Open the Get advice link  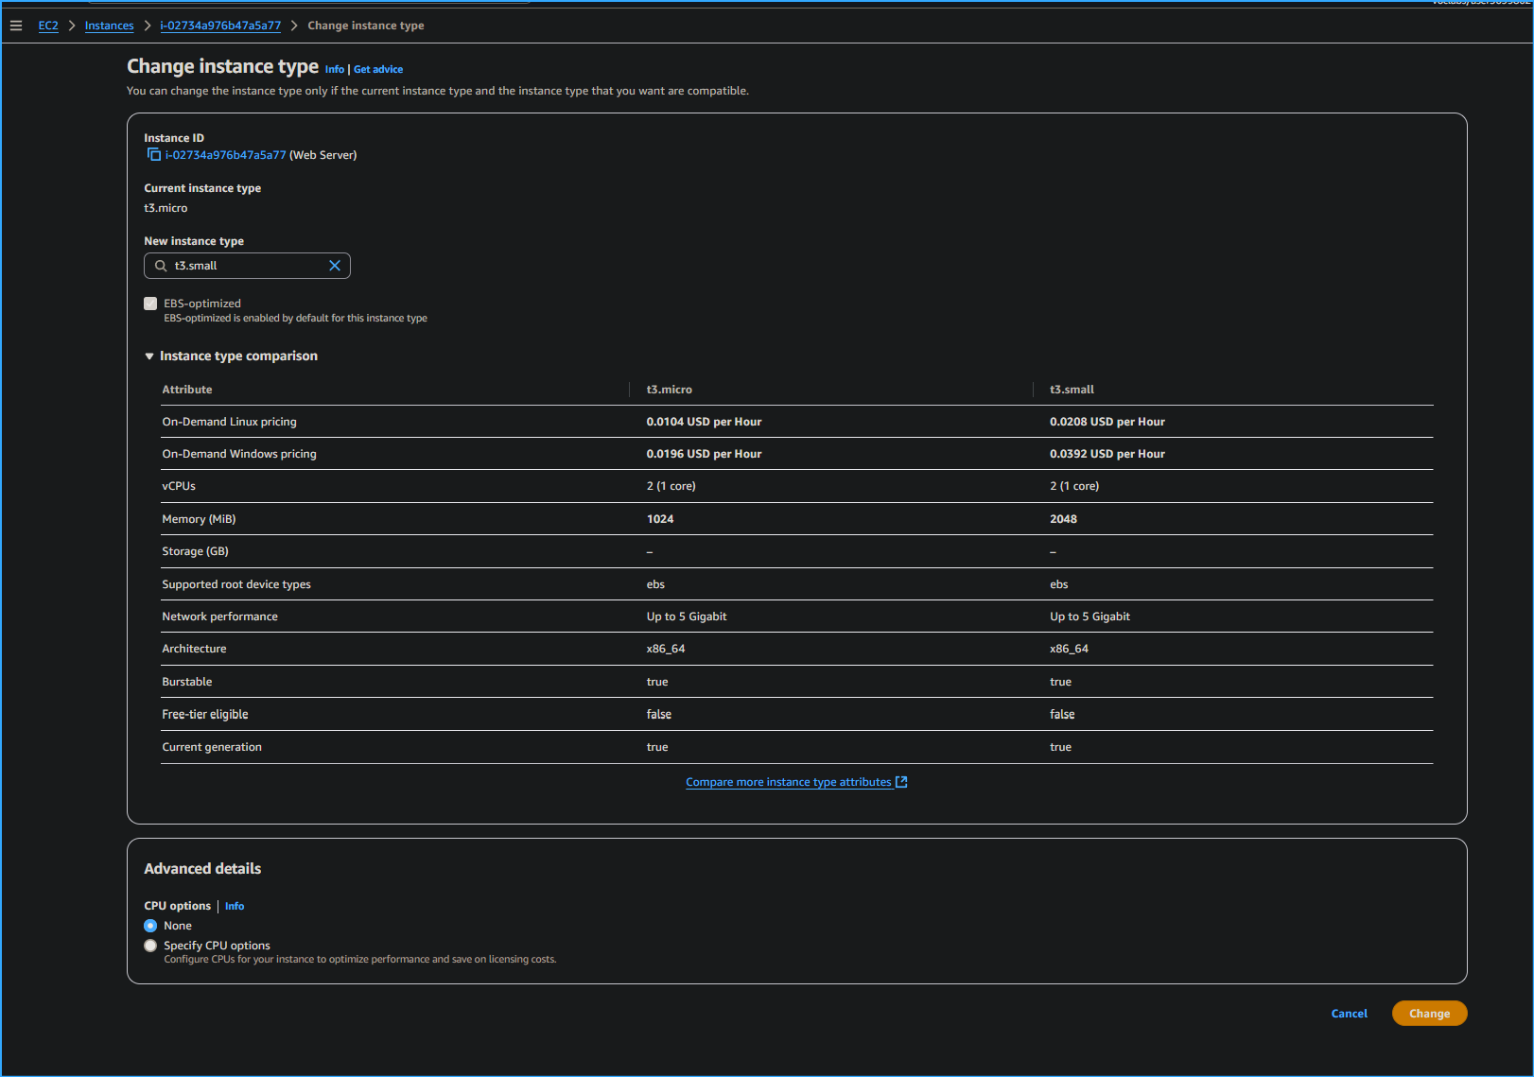[x=378, y=69]
